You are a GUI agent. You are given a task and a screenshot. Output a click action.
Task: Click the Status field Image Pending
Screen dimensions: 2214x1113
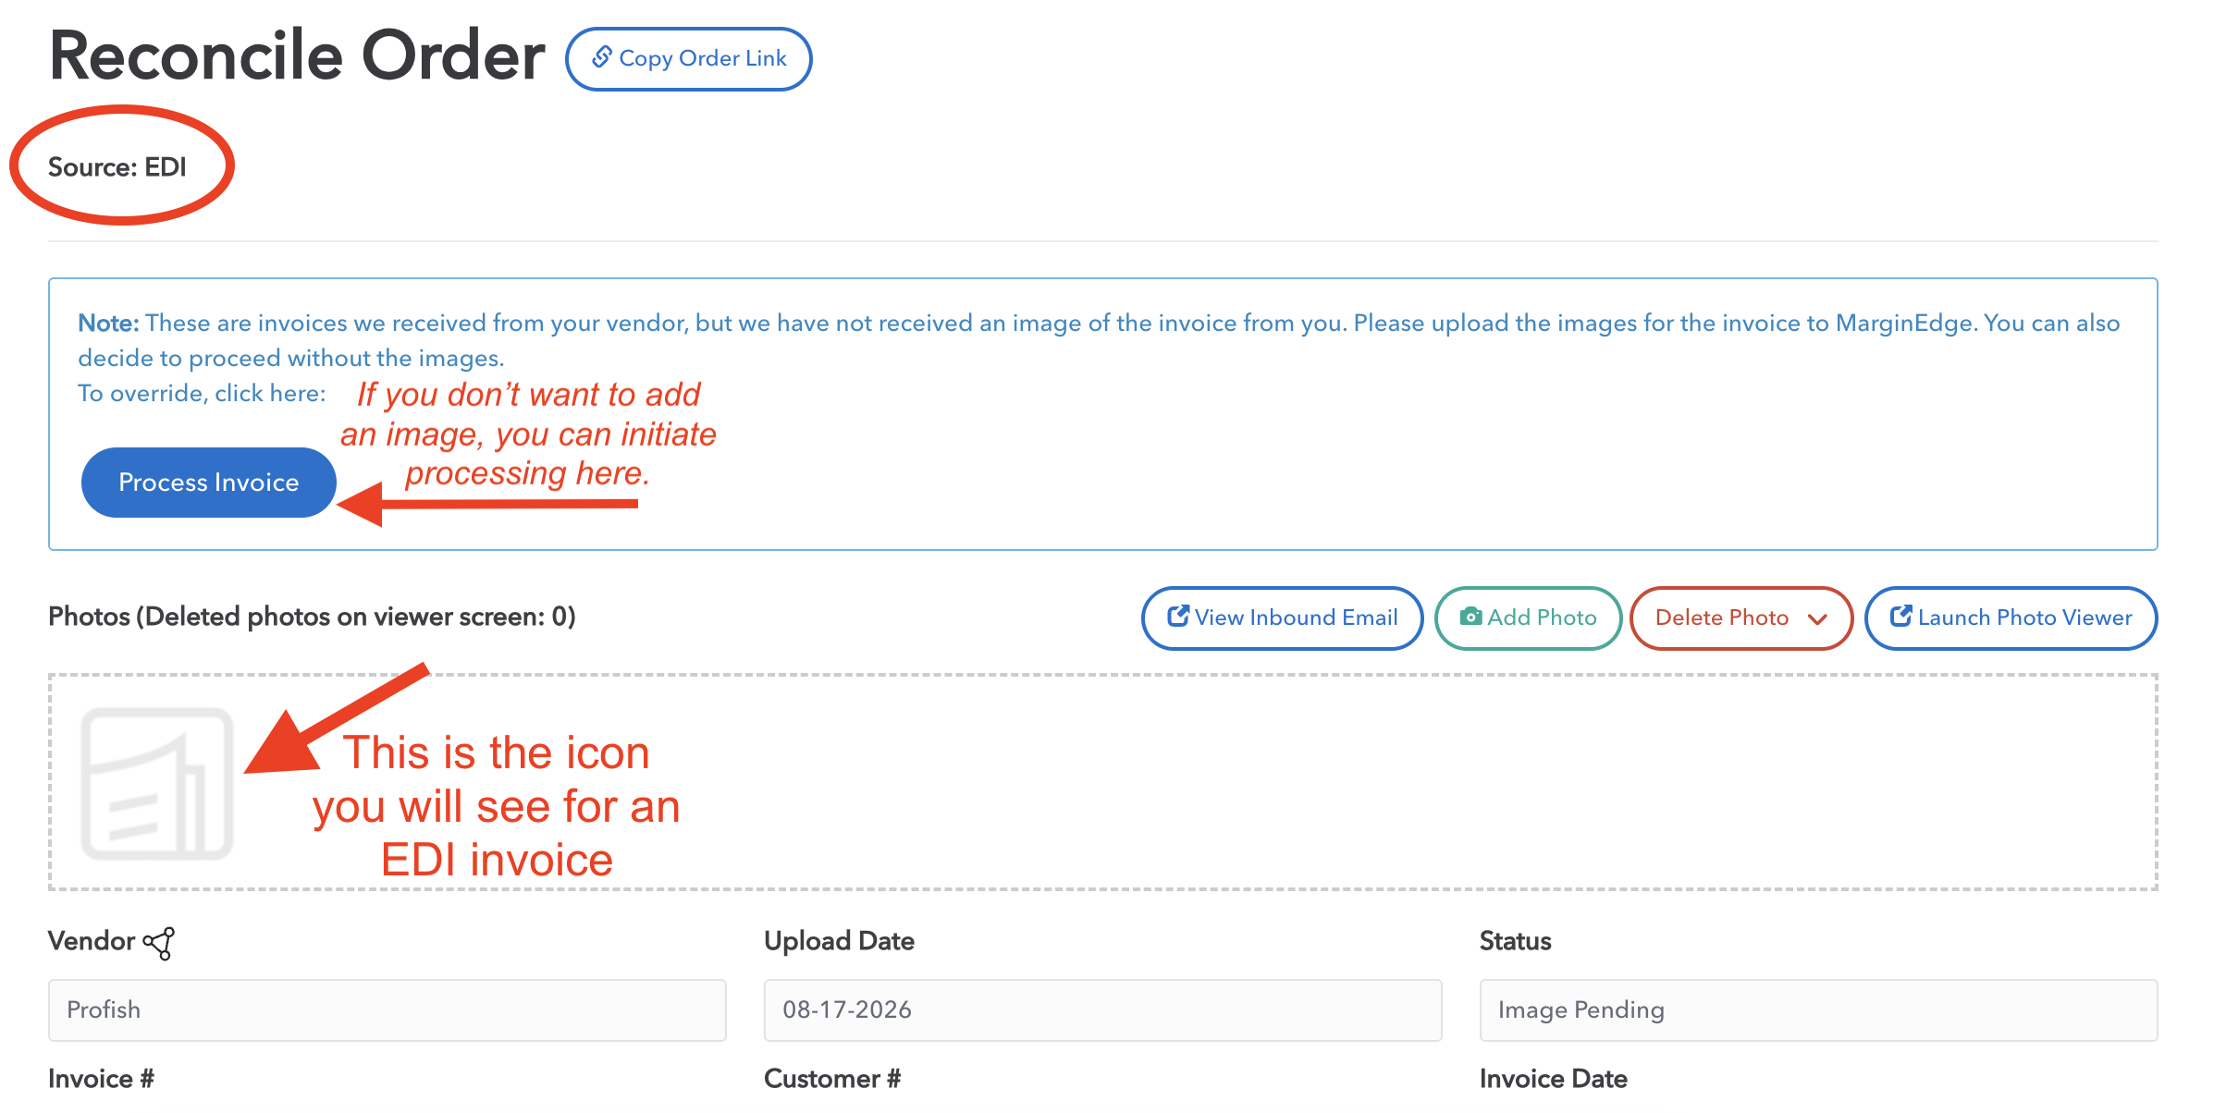(x=1819, y=1009)
